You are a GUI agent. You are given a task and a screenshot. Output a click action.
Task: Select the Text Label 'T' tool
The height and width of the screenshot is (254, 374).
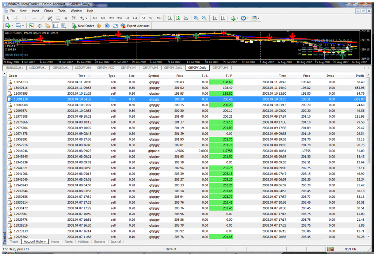74,18
